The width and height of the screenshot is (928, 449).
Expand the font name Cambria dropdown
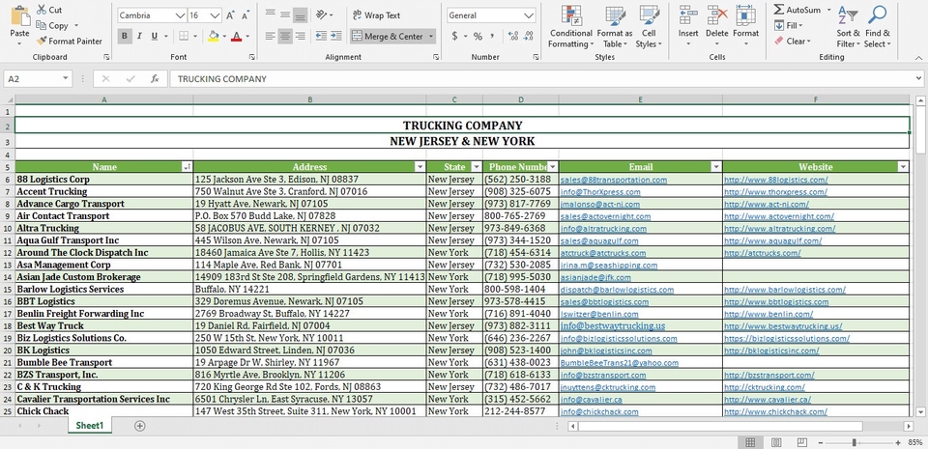(180, 15)
